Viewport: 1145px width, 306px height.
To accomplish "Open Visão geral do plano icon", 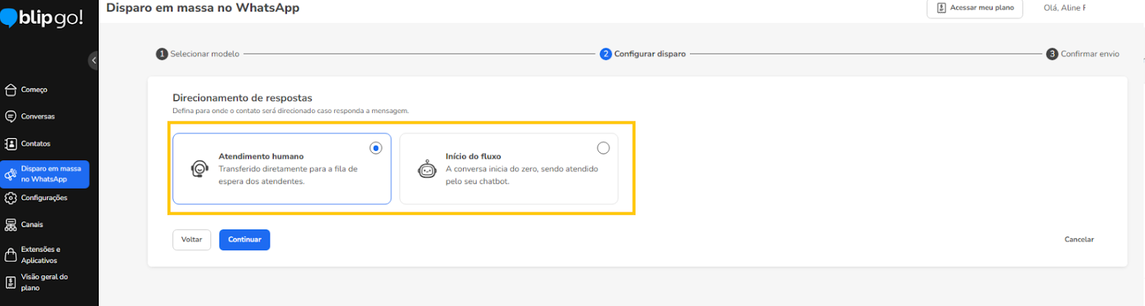I will click(11, 282).
